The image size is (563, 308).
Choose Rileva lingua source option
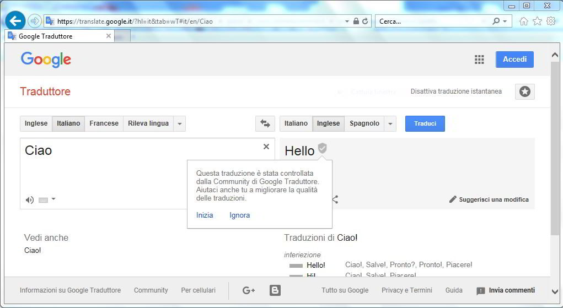click(148, 123)
